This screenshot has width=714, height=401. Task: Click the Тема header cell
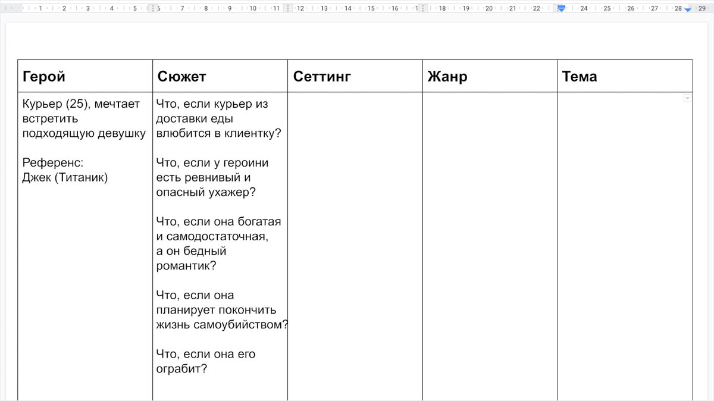(x=625, y=76)
